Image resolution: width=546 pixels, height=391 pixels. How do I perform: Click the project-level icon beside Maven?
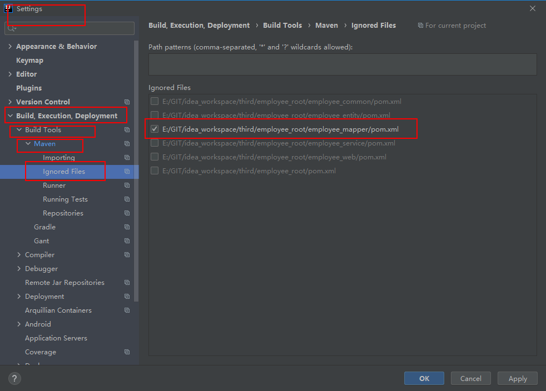point(127,144)
